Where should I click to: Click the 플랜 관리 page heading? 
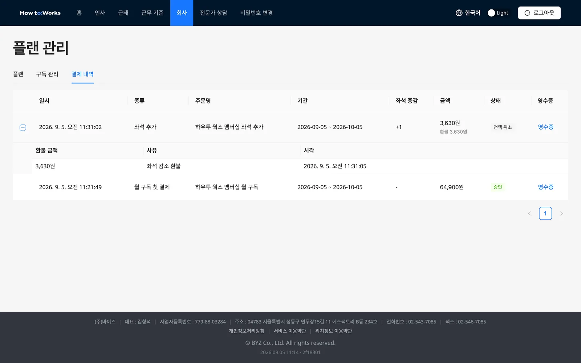(x=41, y=48)
